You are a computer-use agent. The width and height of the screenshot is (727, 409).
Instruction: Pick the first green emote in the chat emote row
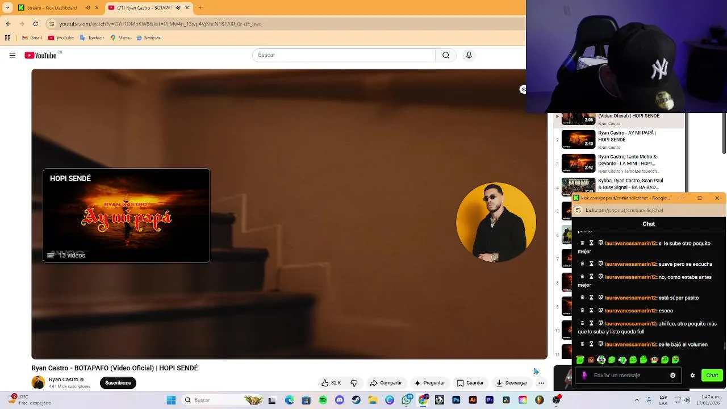pyautogui.click(x=580, y=360)
